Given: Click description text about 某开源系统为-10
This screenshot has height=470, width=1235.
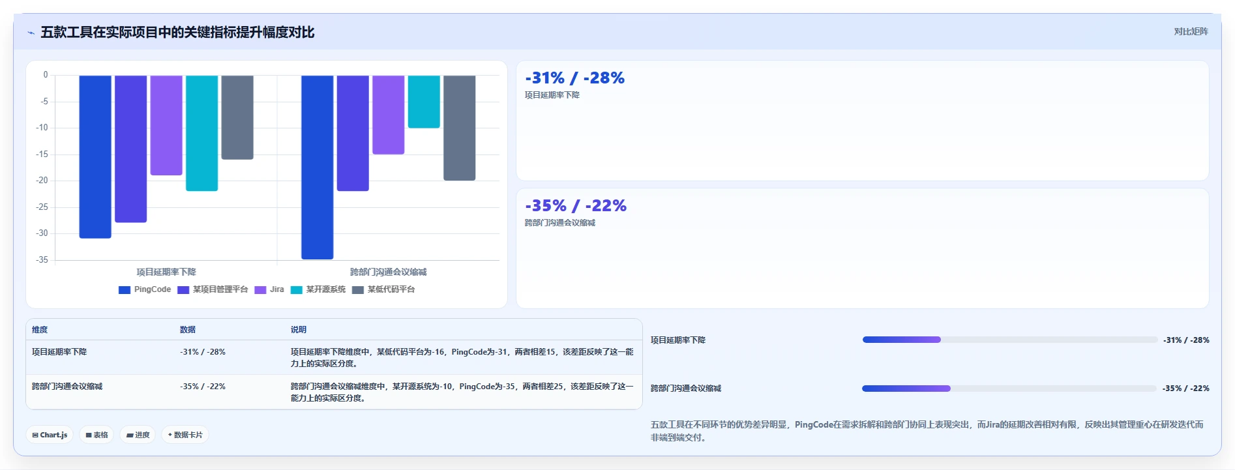Looking at the screenshot, I should click(462, 392).
